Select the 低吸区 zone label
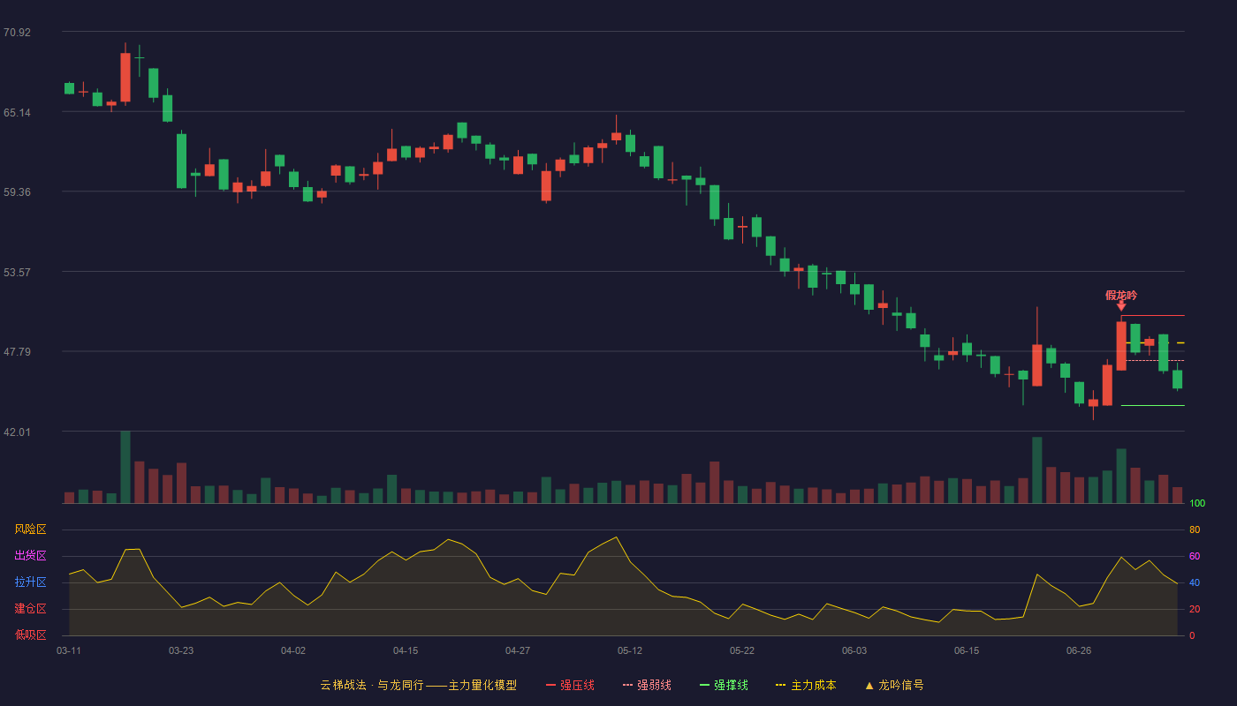Screen dimensions: 1237x706 (30, 635)
